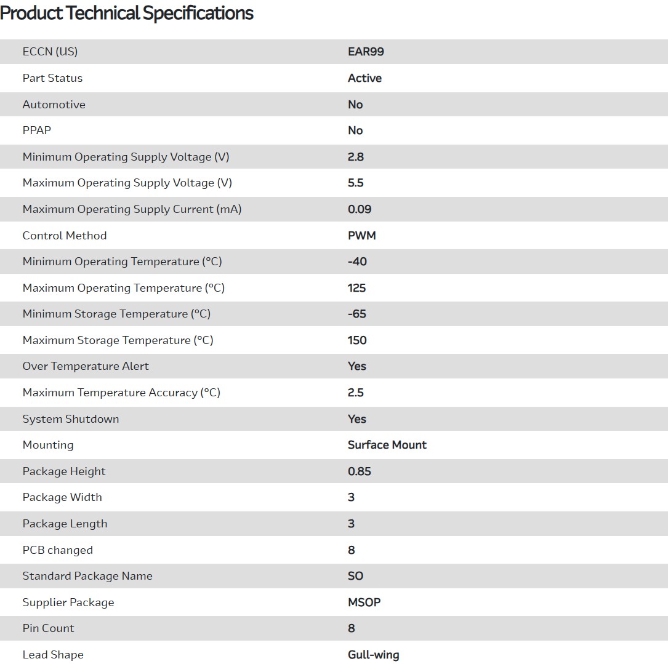This screenshot has width=668, height=664.
Task: Click the PPAP row label
Action: pyautogui.click(x=37, y=130)
